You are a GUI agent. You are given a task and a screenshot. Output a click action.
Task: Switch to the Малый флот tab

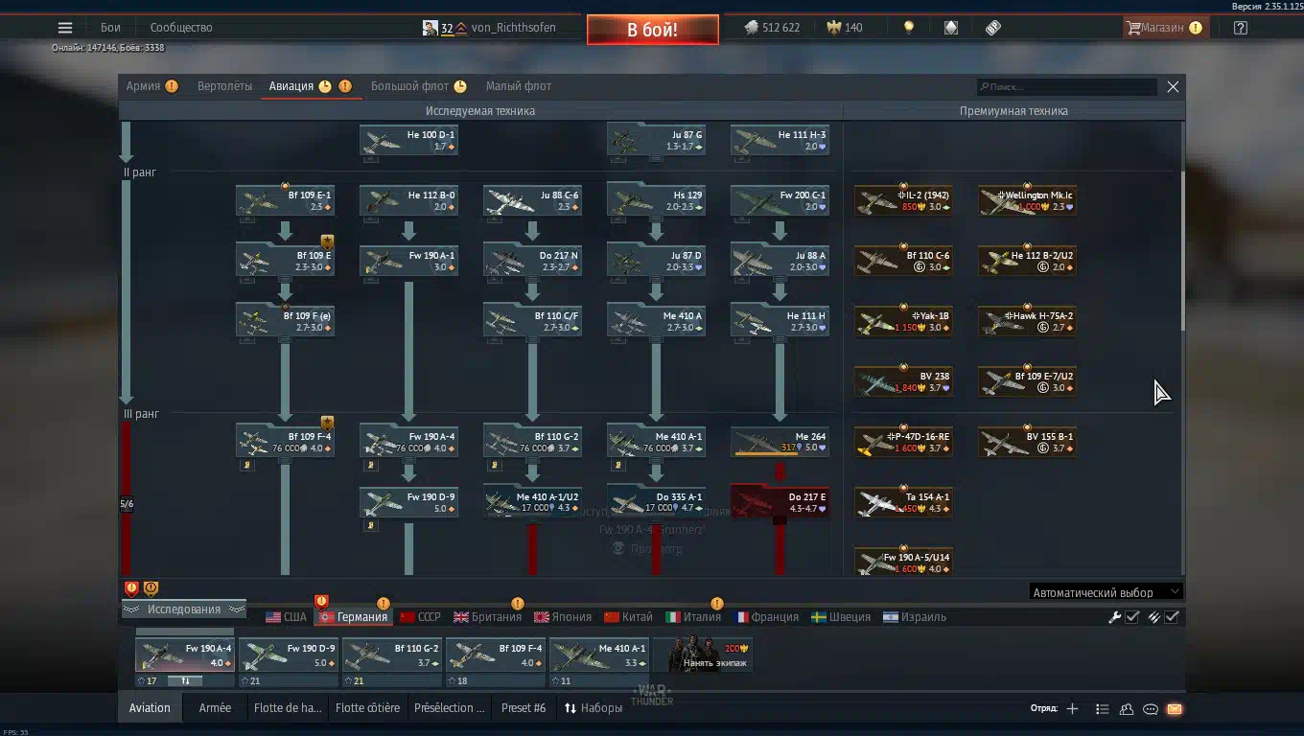click(519, 86)
